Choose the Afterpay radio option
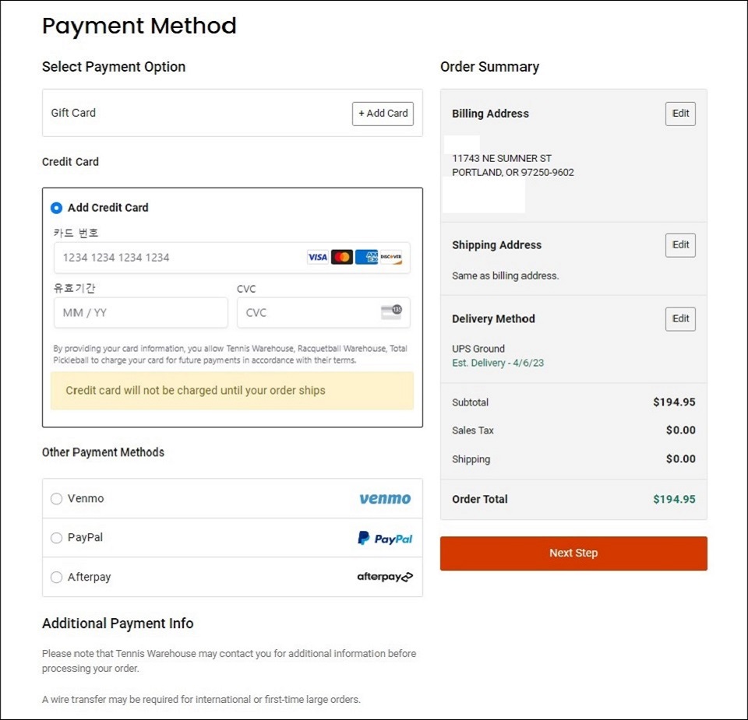 point(56,577)
